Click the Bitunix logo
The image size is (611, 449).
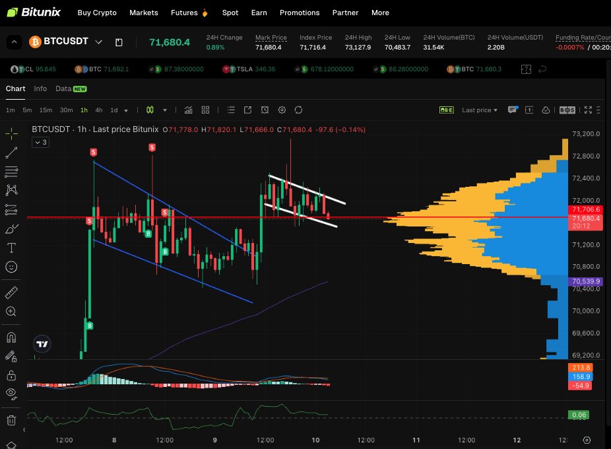point(34,13)
